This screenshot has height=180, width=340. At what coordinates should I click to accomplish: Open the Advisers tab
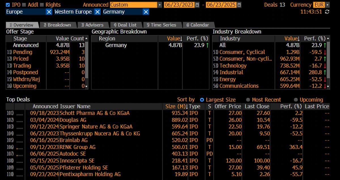(93, 25)
